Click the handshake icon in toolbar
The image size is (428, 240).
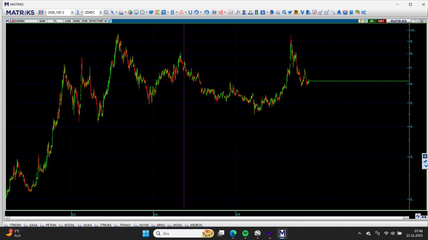coord(151,12)
